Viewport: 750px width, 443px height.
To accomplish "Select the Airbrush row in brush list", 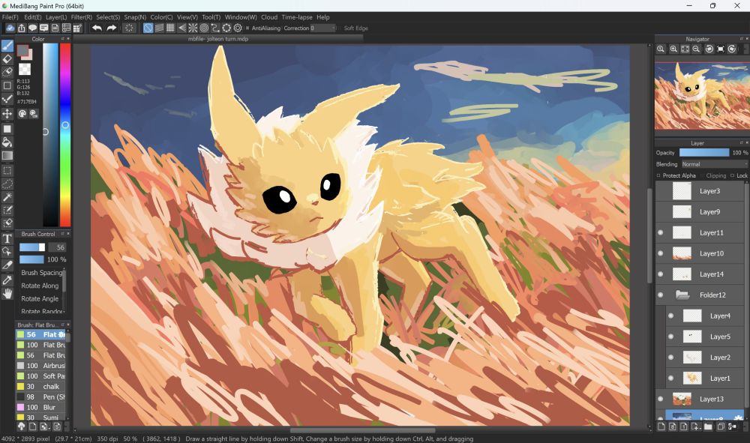I will point(40,366).
